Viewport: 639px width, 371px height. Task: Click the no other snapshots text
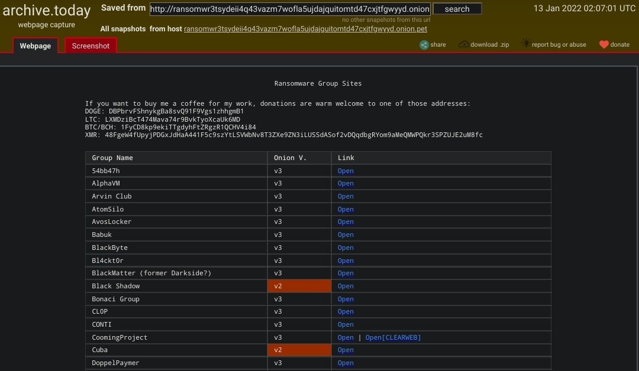tap(386, 20)
